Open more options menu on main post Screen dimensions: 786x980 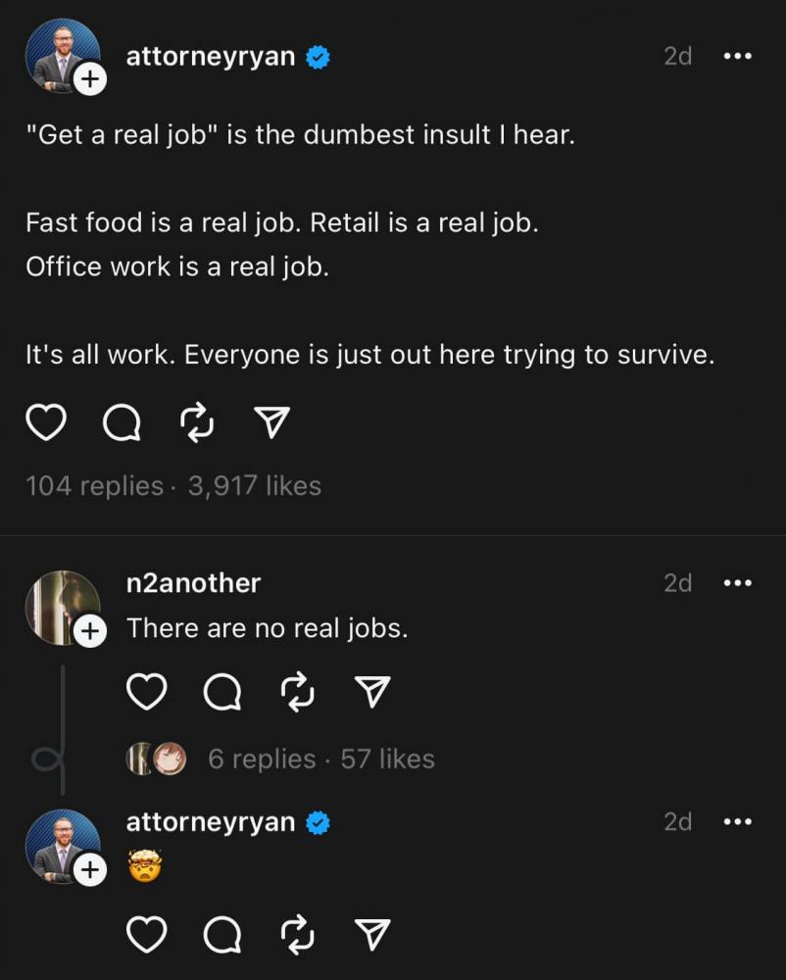737,56
